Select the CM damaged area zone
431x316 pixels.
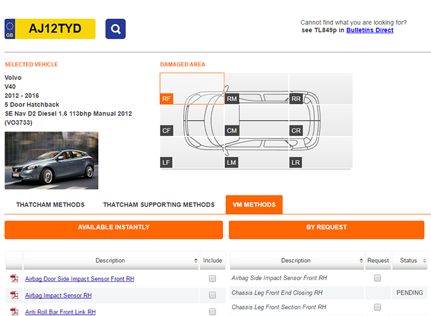257,120
